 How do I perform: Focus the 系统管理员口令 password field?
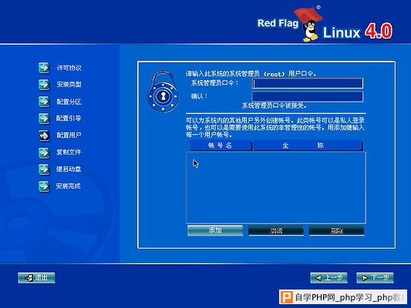point(308,83)
